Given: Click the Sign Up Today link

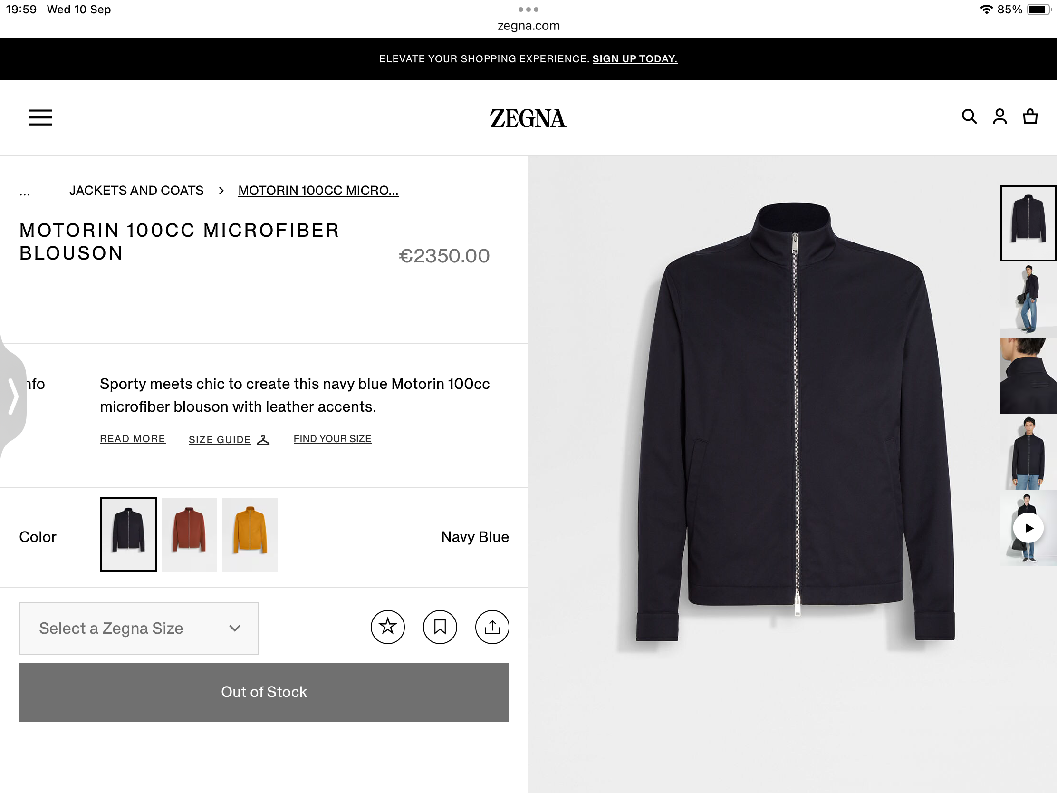Looking at the screenshot, I should coord(634,58).
